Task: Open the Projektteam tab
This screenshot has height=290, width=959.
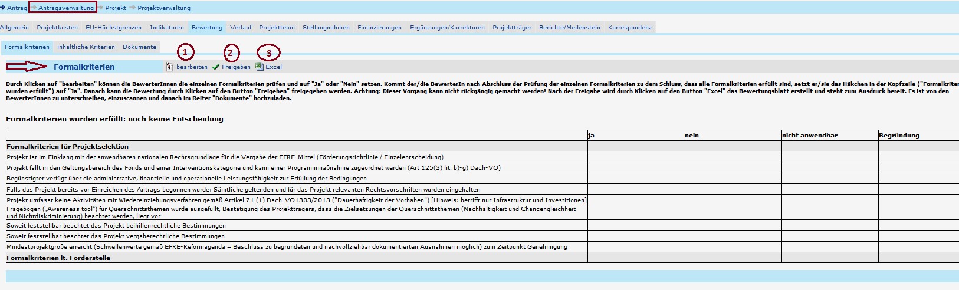Action: point(277,28)
